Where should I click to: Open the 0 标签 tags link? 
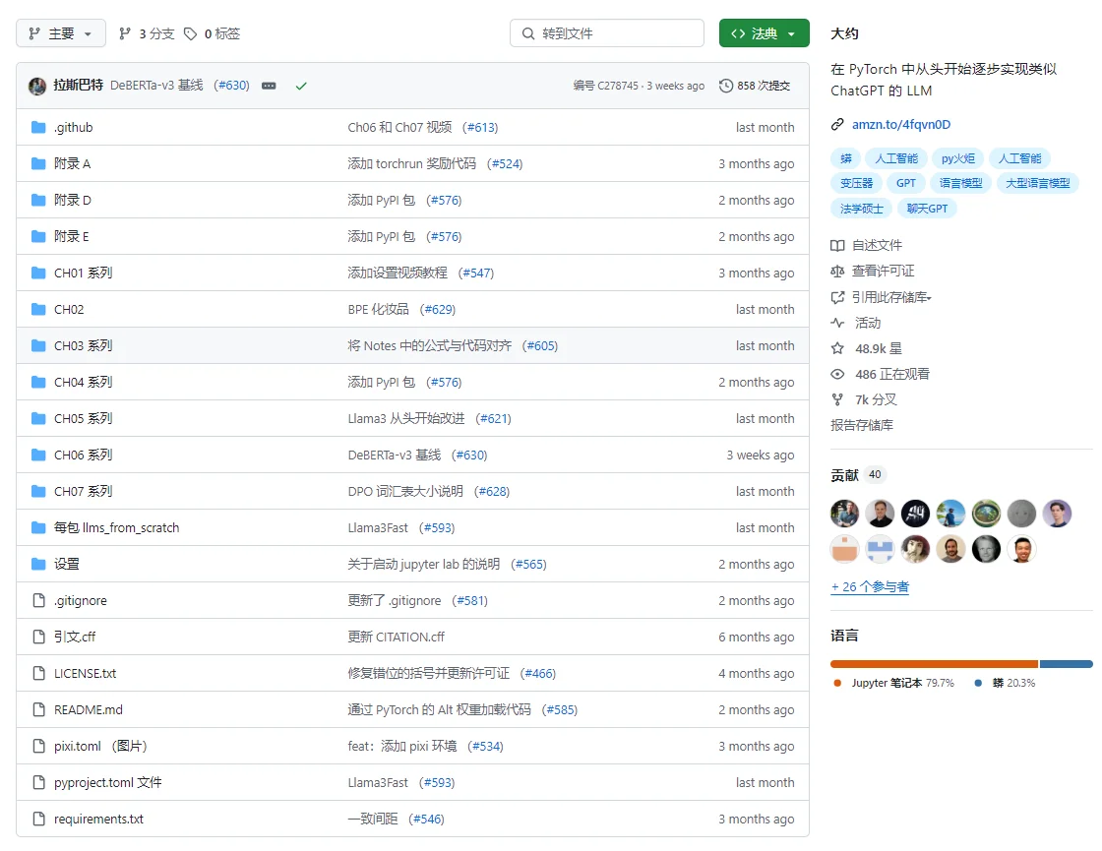[x=213, y=33]
